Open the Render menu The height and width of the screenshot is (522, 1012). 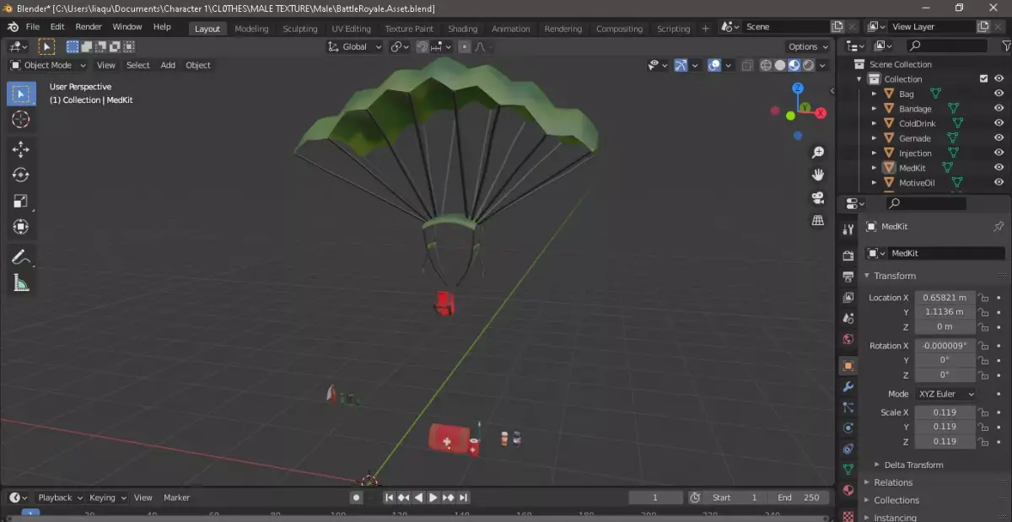tap(89, 27)
